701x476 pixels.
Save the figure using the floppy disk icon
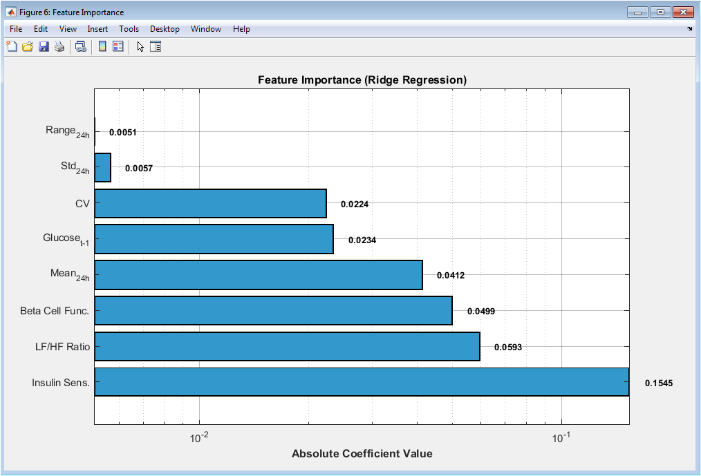(x=44, y=47)
